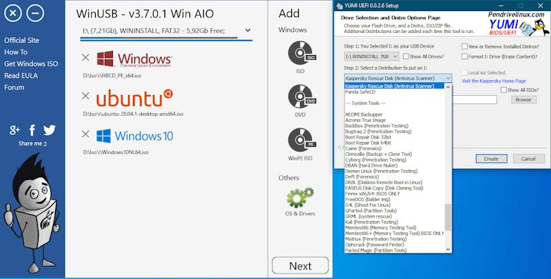Viewport: 551px width, 279px height.
Task: Choose Caine (Forensics) entry
Action: pos(364,149)
